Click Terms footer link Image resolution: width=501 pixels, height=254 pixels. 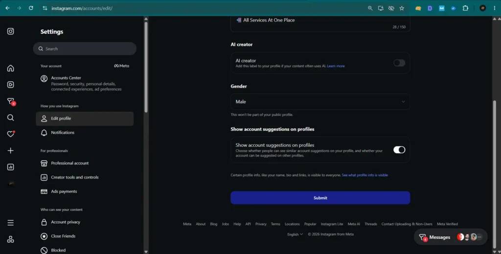275,224
